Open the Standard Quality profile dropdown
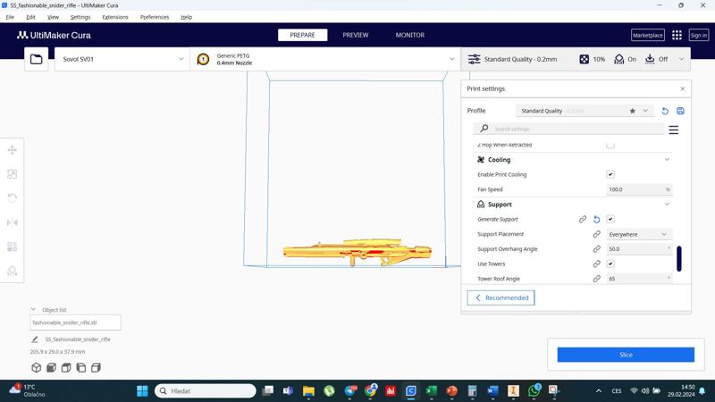Viewport: 715px width, 402px height. pyautogui.click(x=585, y=111)
